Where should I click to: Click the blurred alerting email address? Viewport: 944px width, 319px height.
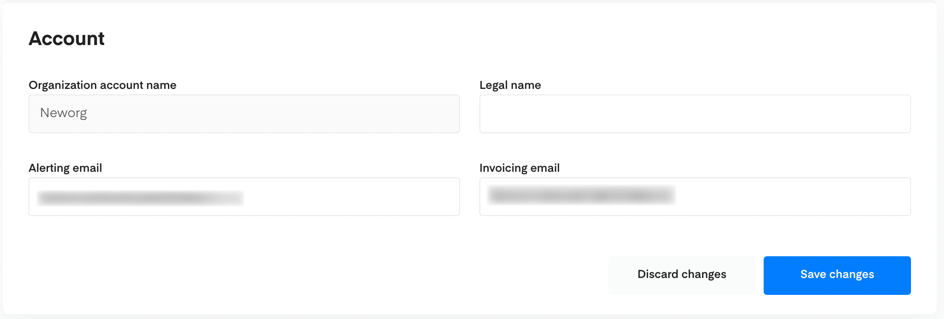[x=140, y=198]
